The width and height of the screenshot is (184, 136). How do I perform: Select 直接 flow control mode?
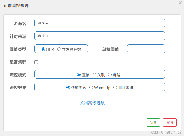[79, 75]
